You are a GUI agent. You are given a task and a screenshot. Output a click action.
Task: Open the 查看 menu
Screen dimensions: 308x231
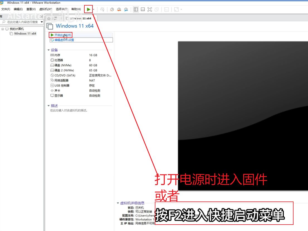pos(31,9)
